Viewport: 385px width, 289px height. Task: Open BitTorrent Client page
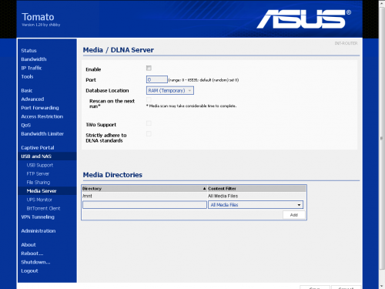[43, 208]
